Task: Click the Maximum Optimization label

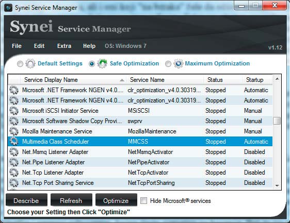Action: coord(217,63)
